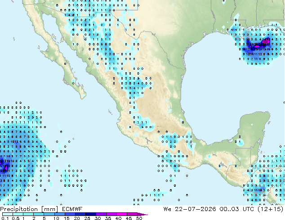
Task: Click the 'ECMWF' model label
Action: tap(72, 209)
